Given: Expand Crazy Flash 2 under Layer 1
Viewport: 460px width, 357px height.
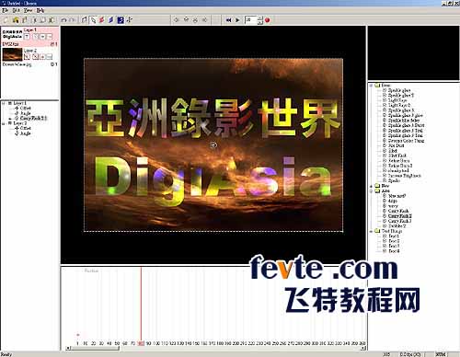Looking at the screenshot, I should coord(10,119).
